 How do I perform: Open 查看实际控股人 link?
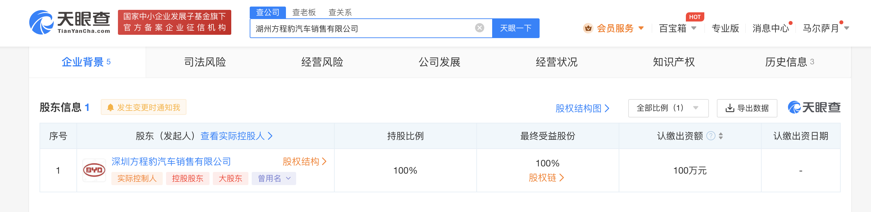[236, 136]
